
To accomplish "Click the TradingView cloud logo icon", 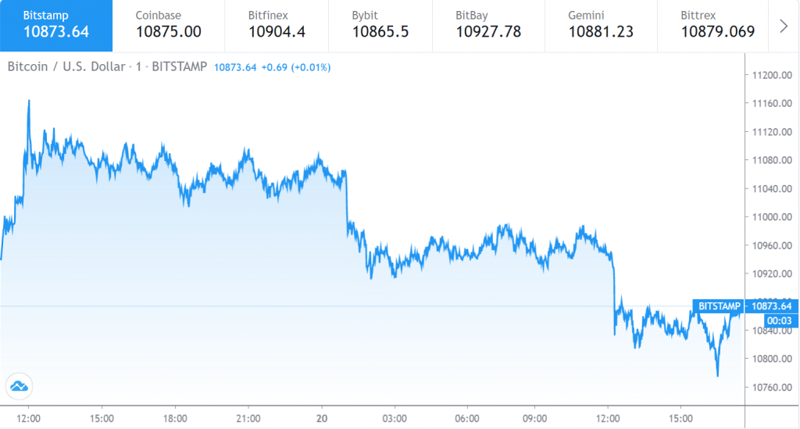I will [18, 385].
